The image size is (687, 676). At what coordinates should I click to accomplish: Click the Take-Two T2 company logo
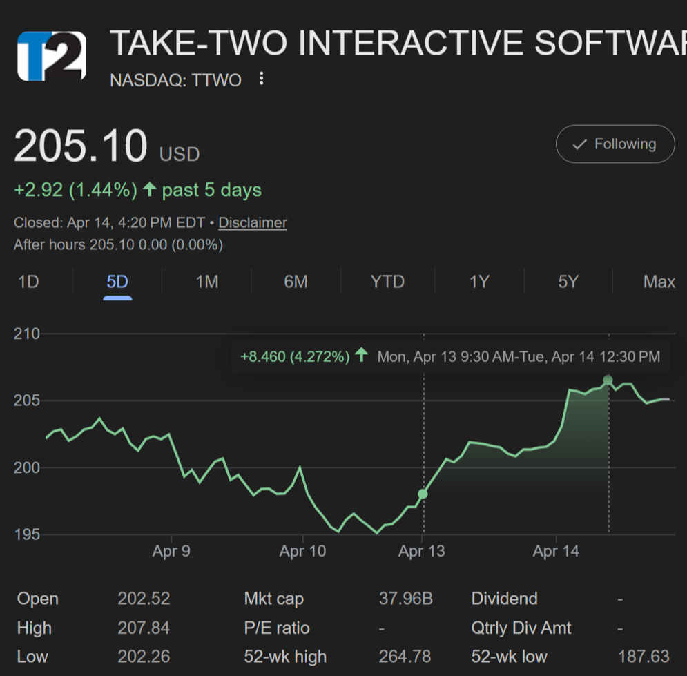pos(52,56)
